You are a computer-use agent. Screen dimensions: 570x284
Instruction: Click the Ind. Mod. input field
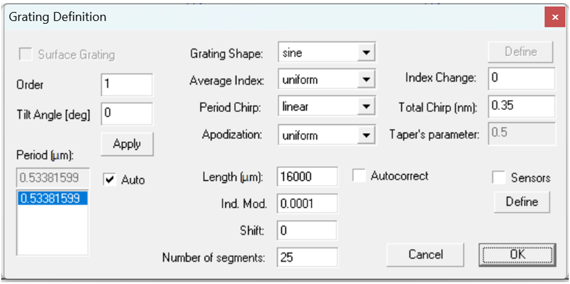(x=307, y=203)
